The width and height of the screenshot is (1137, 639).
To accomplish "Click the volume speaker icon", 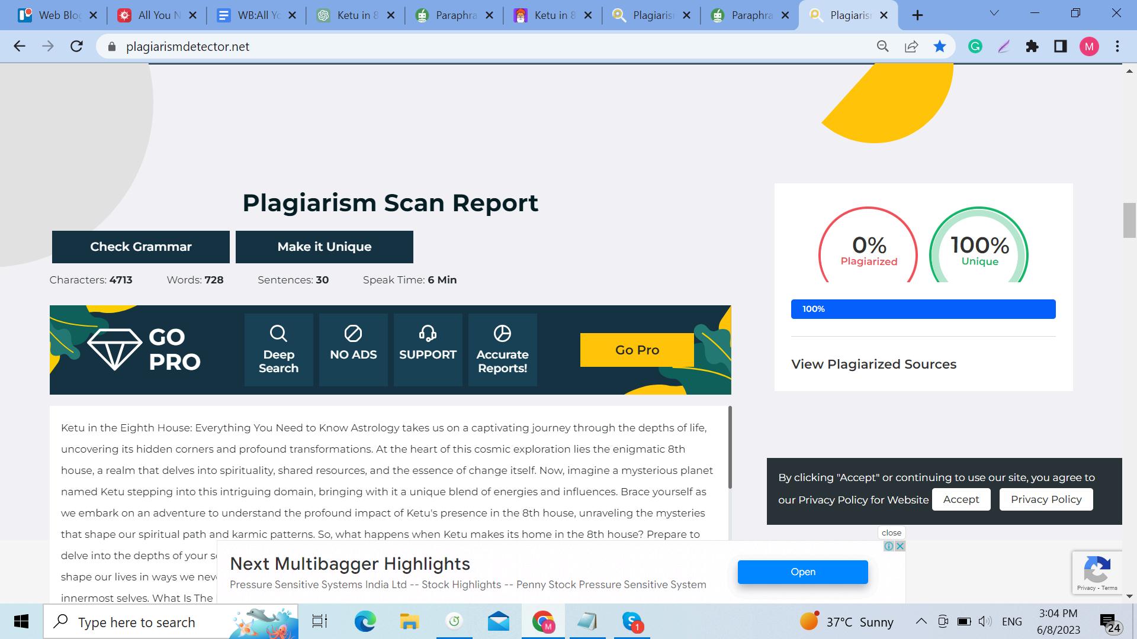I will (984, 621).
